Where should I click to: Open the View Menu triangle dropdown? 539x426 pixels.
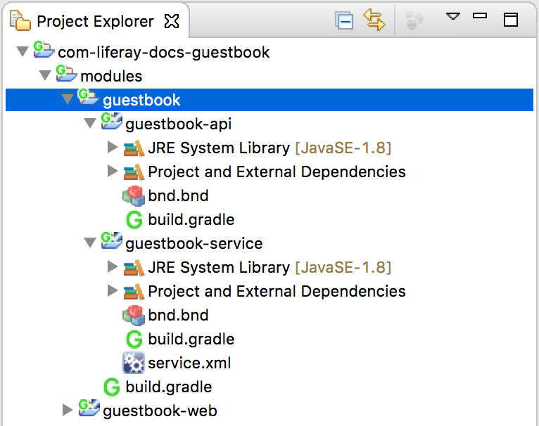(452, 16)
